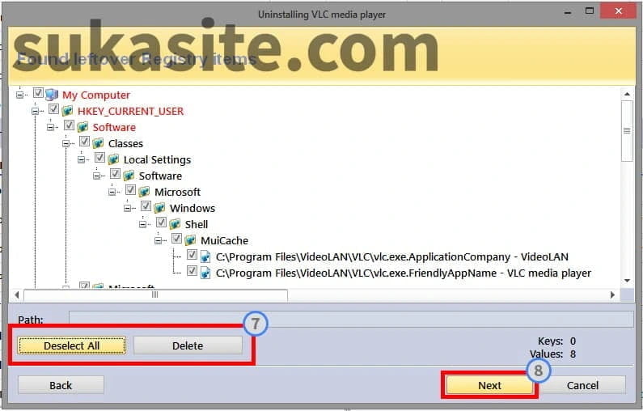Click the ApplicationCompany value icon

pos(205,256)
